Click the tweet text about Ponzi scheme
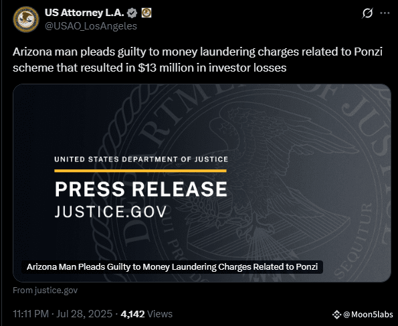Screen dimensions: 398x326 [x=197, y=60]
